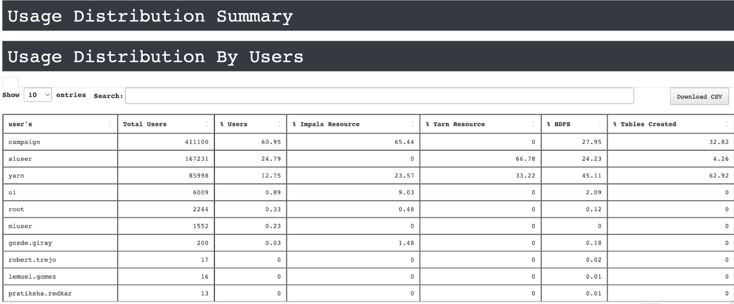Screen dimensions: 734x304
Task: Click the value "6009" for ui
Action: [201, 192]
